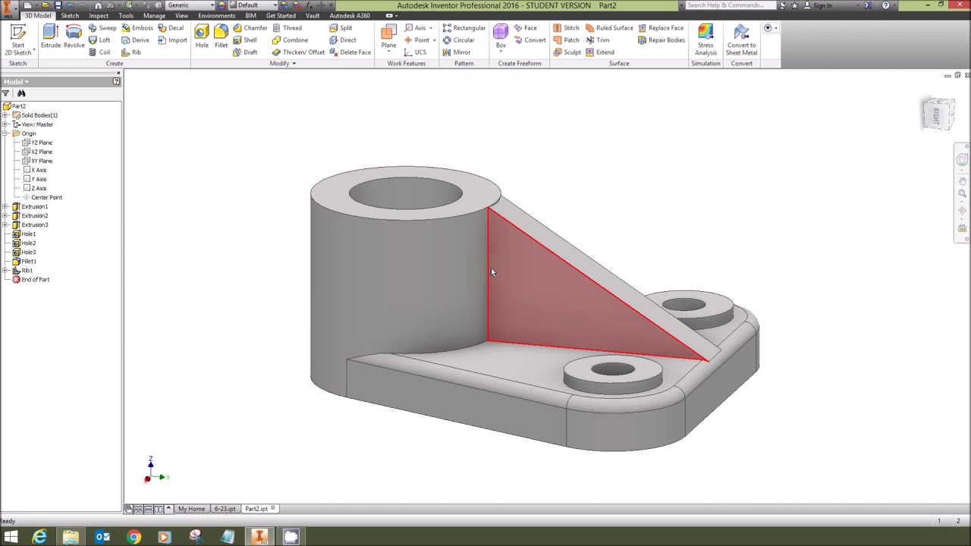The height and width of the screenshot is (546, 971).
Task: Open the Default appearance dropdown
Action: point(275,5)
